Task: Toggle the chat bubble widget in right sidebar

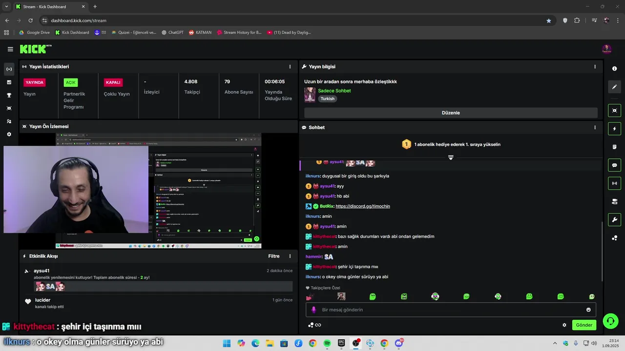Action: click(614, 165)
